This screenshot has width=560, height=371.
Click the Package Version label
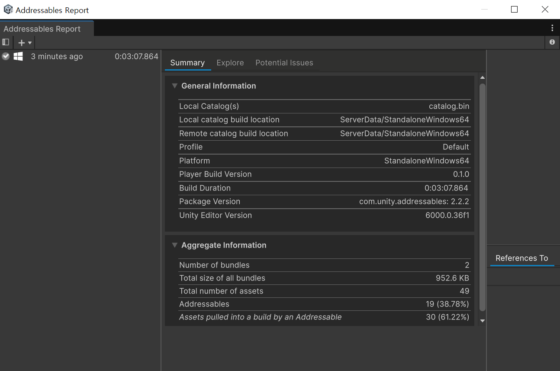click(x=210, y=201)
